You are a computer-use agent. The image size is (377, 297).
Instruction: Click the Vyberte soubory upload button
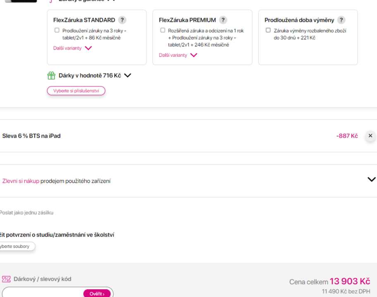[x=17, y=246]
